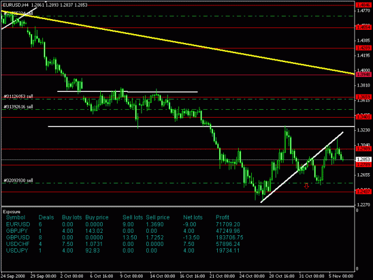This screenshot has height=280, width=373.
Task: Click the red 1.3401 price level label
Action: click(x=363, y=117)
